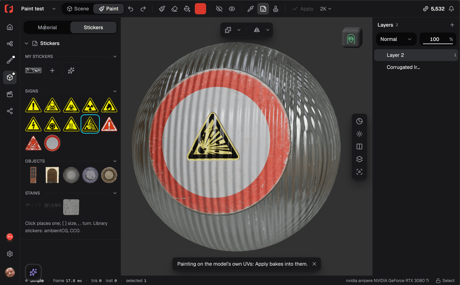460x285 pixels.
Task: Select the snowflake cold sign sticker
Action: click(52, 124)
